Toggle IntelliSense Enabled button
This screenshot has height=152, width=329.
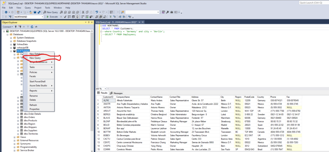click(x=77, y=17)
